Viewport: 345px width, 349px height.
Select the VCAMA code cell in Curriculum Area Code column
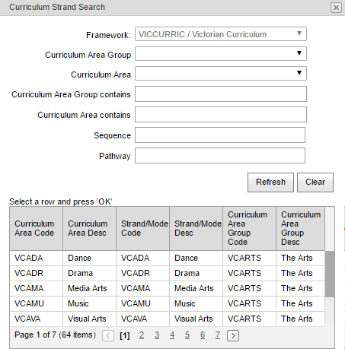point(36,288)
